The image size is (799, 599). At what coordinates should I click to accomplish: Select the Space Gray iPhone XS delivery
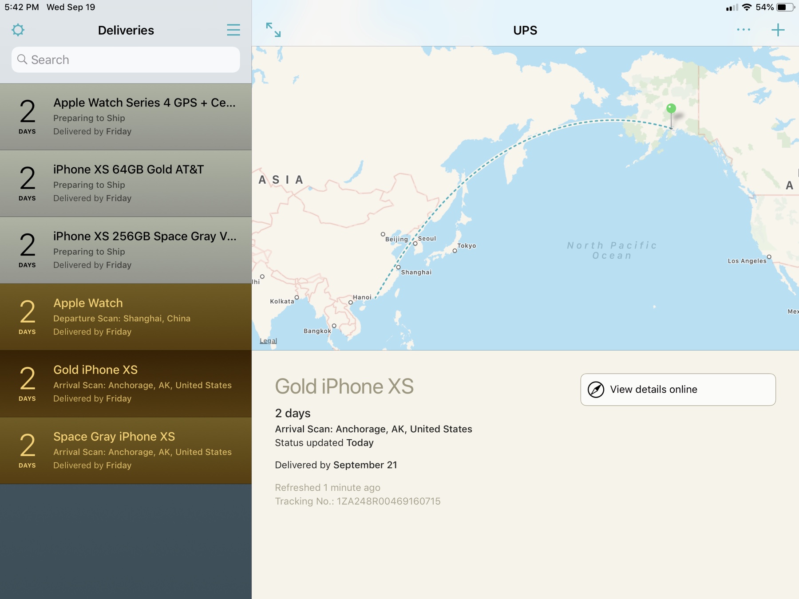pos(126,451)
